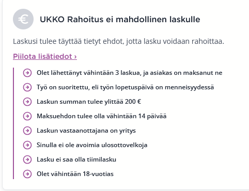The image size is (249, 191).
Task: Click arrow icon beside '14 päivää' condition
Action: (x=27, y=116)
